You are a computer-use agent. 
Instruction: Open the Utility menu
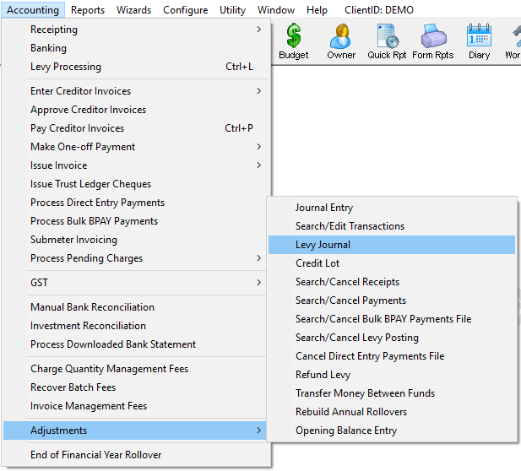[x=232, y=10]
